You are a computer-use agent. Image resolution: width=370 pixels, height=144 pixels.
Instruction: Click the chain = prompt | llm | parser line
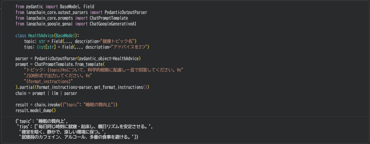46,93
